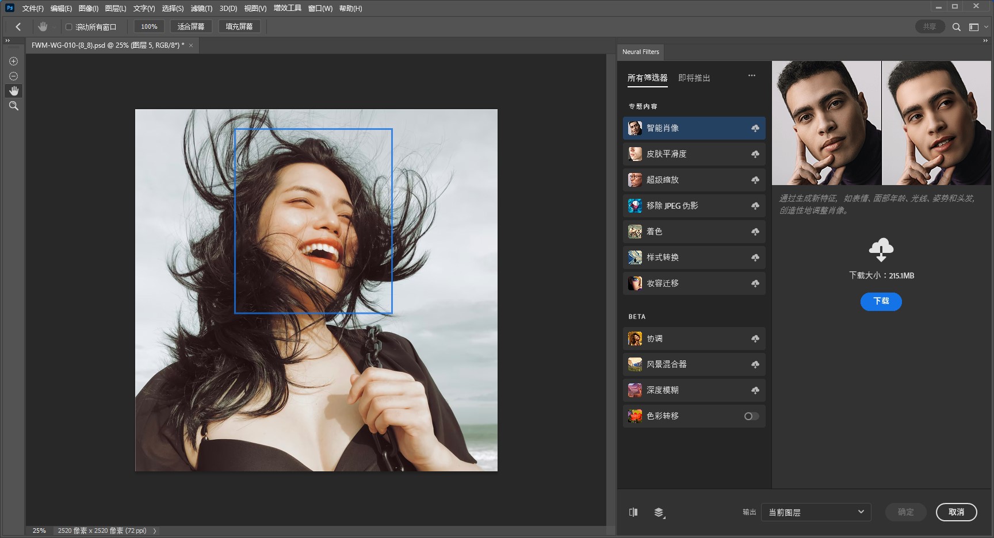
Task: Click the back arrow in options bar
Action: (x=18, y=26)
